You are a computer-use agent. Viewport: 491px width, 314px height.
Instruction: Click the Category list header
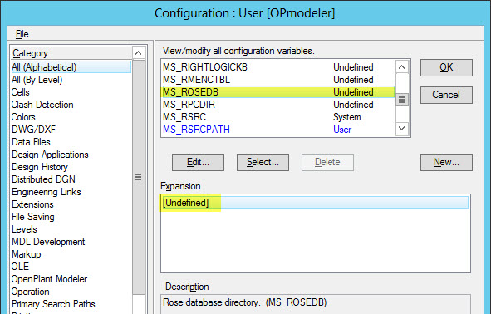tap(71, 53)
